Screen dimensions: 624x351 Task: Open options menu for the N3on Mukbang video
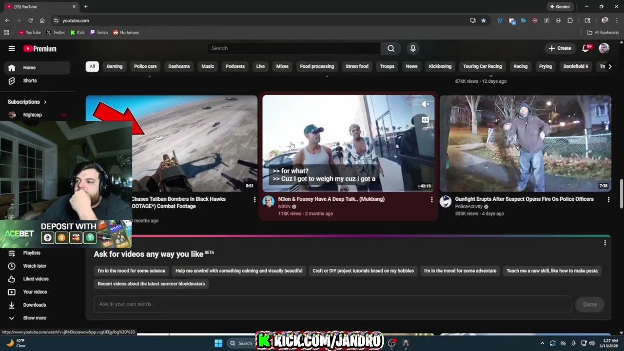point(431,199)
